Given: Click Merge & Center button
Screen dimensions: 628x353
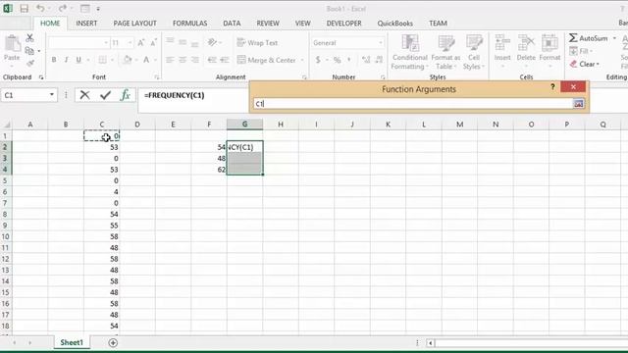Looking at the screenshot, I should 267,60.
